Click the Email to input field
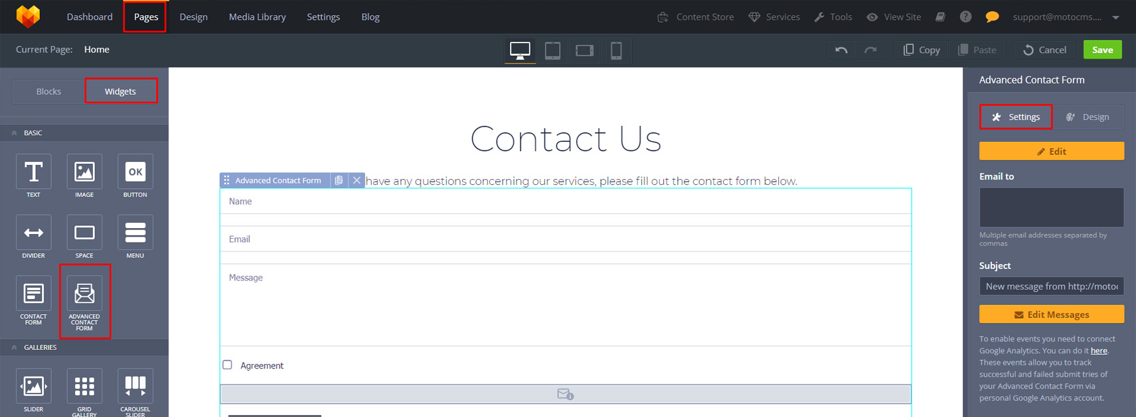1136x417 pixels. (1051, 207)
